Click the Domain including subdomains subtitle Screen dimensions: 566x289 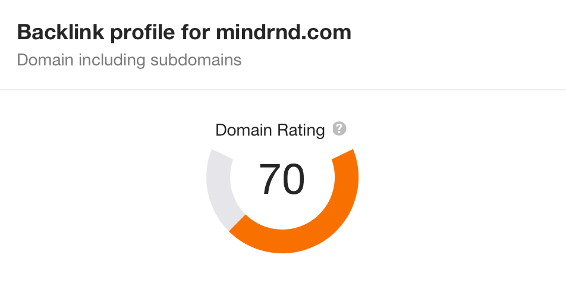click(x=129, y=60)
